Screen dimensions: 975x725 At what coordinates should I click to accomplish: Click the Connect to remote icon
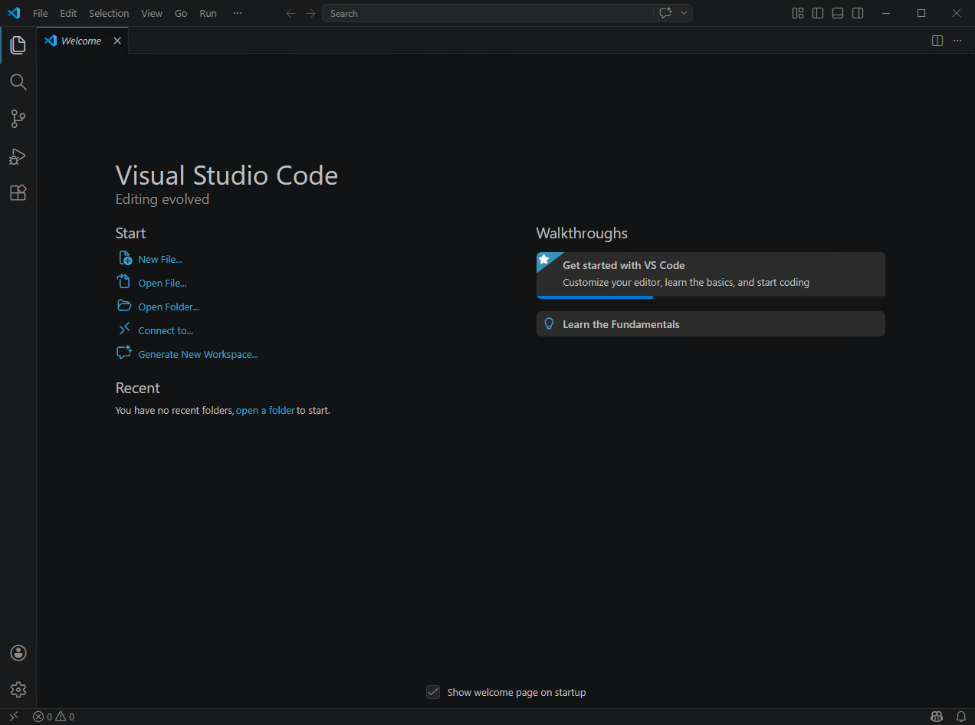pyautogui.click(x=124, y=329)
